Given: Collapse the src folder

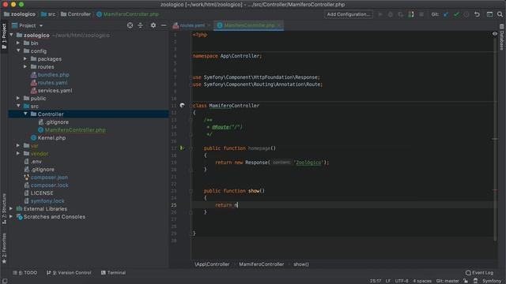Looking at the screenshot, I should [x=18, y=106].
